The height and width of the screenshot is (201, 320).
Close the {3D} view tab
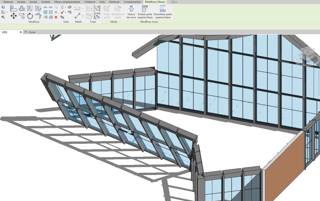[20, 32]
